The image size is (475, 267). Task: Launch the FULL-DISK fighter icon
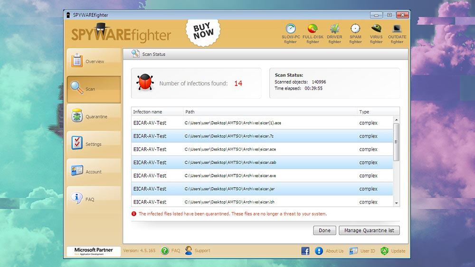[313, 33]
